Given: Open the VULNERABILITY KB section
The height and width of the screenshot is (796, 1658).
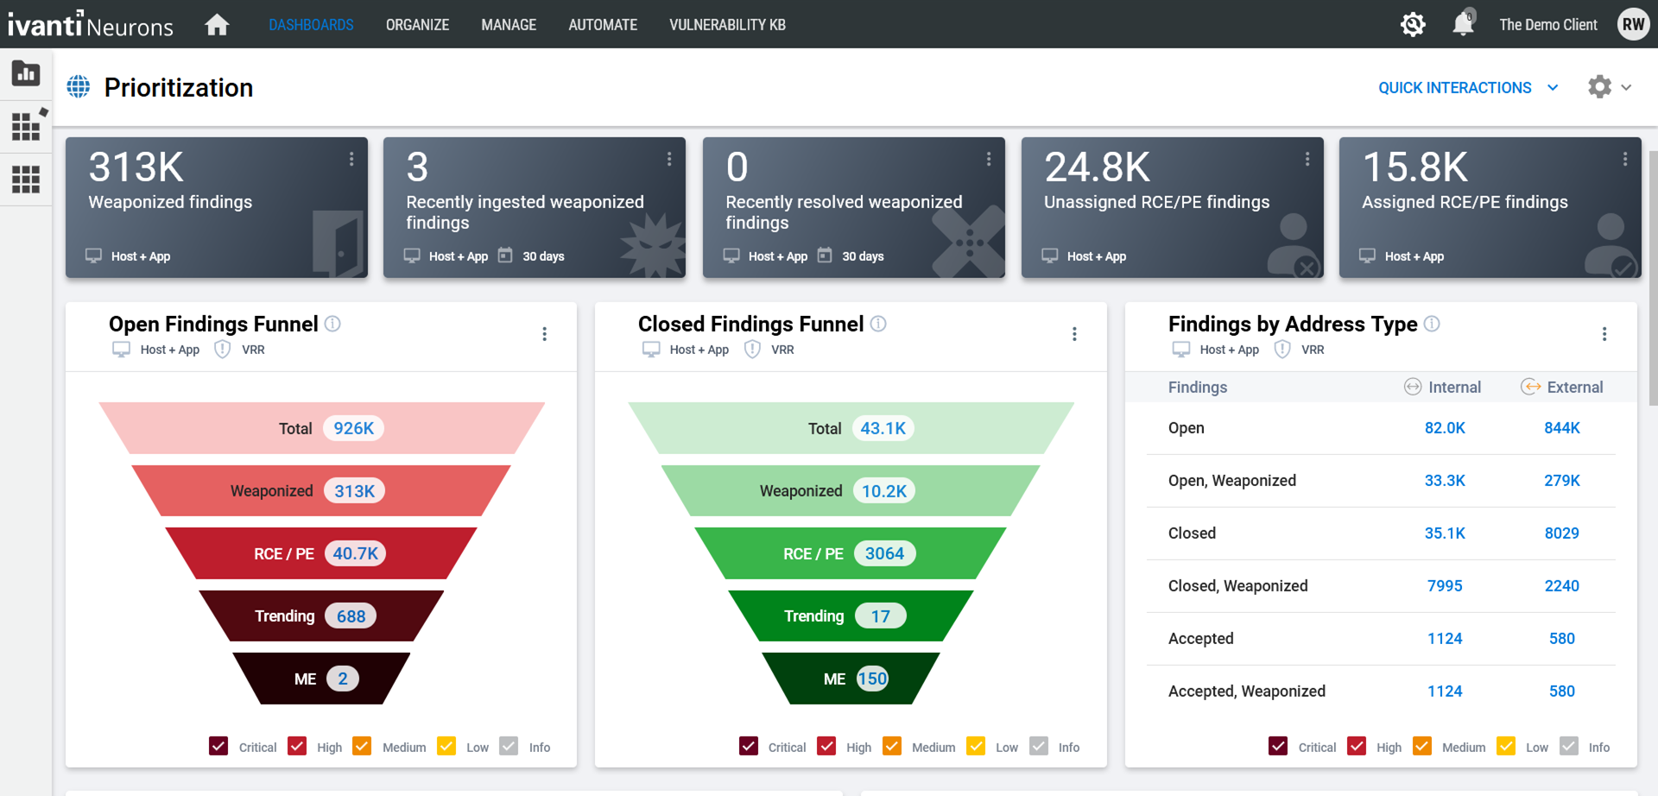Looking at the screenshot, I should 727,25.
